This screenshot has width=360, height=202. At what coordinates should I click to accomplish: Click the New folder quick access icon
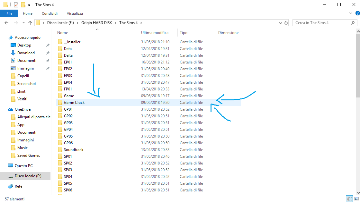click(x=23, y=4)
